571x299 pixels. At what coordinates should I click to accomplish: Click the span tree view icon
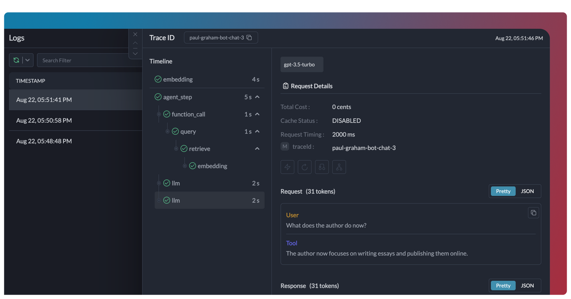[x=322, y=167]
